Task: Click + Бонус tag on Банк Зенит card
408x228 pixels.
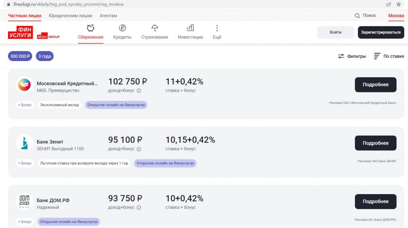Action: pos(25,163)
